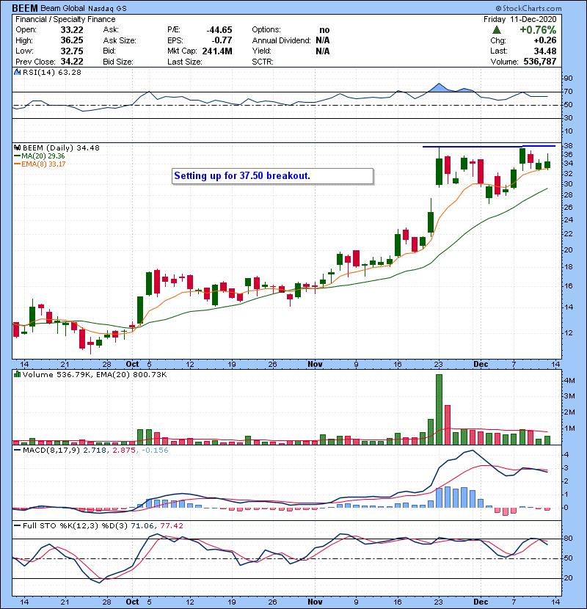This screenshot has width=587, height=609.
Task: Click the BEEM ticker symbol in header
Action: click(x=25, y=8)
